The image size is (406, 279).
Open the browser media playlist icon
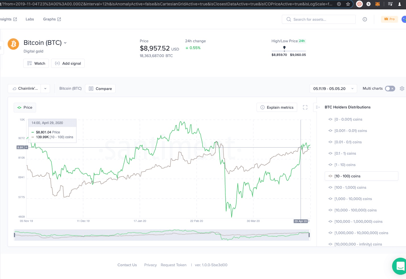click(x=390, y=4)
